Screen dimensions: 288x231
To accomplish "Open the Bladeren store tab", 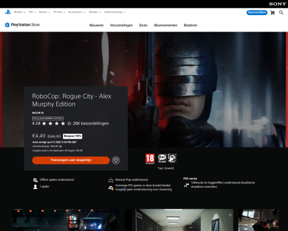I will click(190, 26).
